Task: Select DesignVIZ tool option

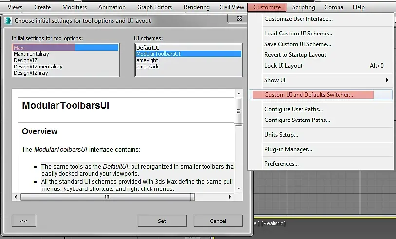Action: (x=65, y=60)
